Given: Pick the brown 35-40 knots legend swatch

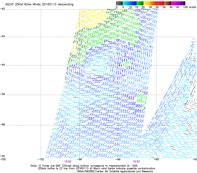Looking at the screenshot, I should 168,3.
